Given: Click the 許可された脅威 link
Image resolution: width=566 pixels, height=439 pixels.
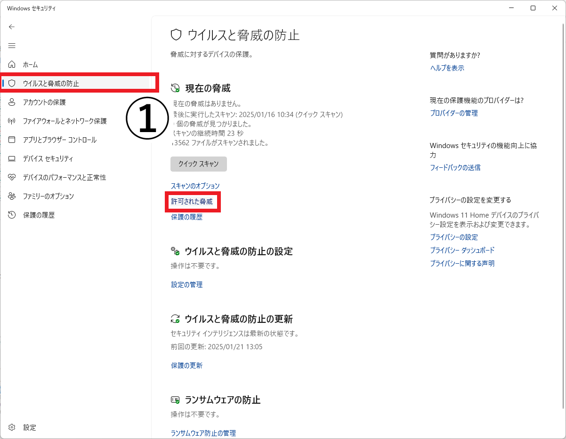Looking at the screenshot, I should pyautogui.click(x=192, y=202).
